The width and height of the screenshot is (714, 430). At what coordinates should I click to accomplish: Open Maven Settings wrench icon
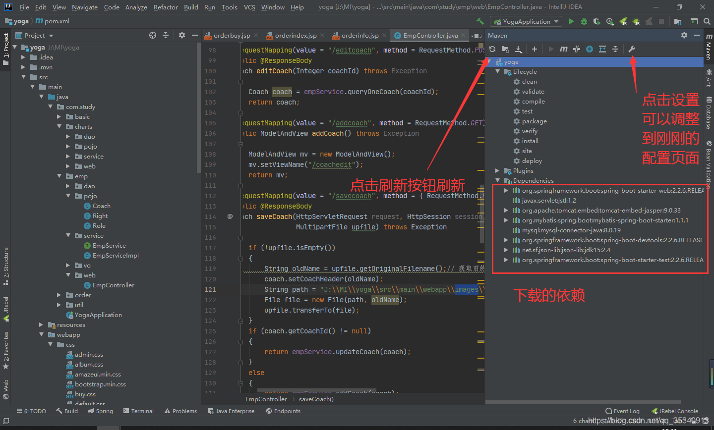(x=632, y=49)
